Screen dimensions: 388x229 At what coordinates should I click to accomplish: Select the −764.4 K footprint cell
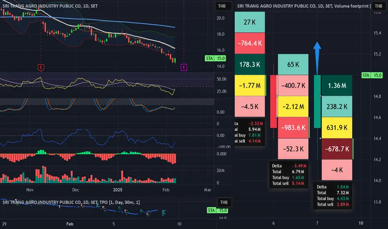click(x=250, y=43)
